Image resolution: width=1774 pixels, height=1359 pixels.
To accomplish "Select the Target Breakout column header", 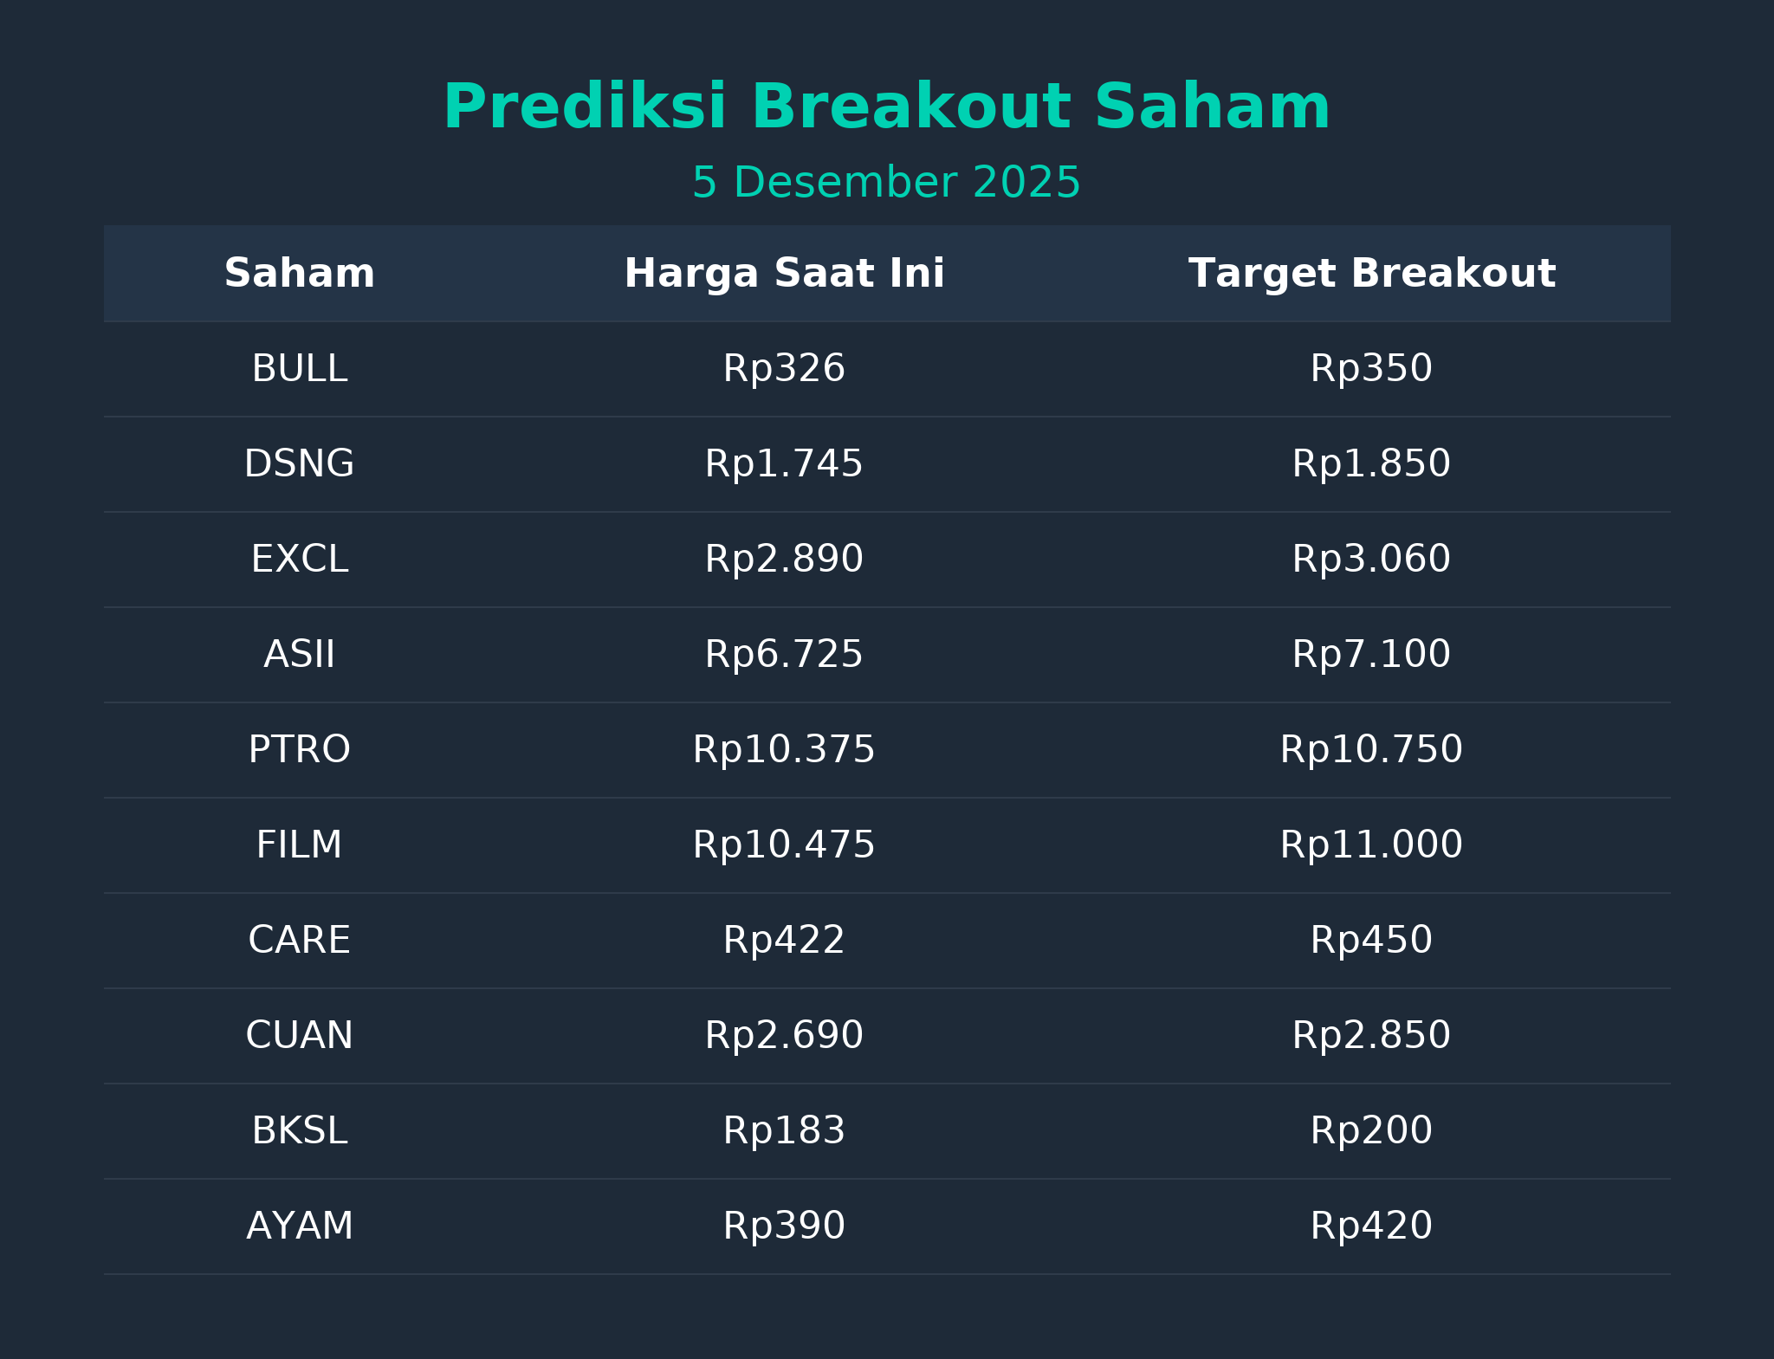I will [1371, 274].
